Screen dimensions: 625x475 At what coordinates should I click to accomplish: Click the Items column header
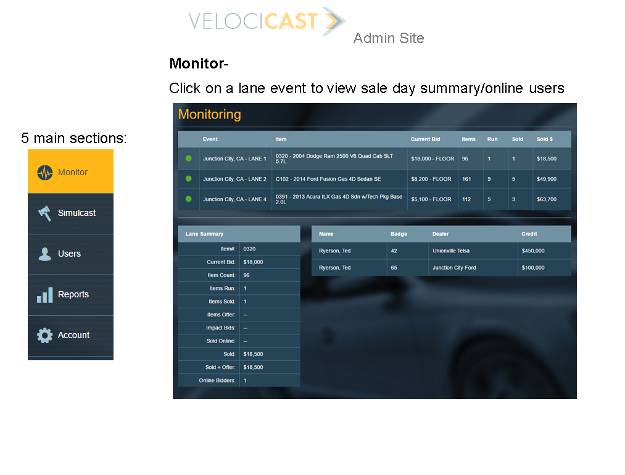tap(468, 139)
